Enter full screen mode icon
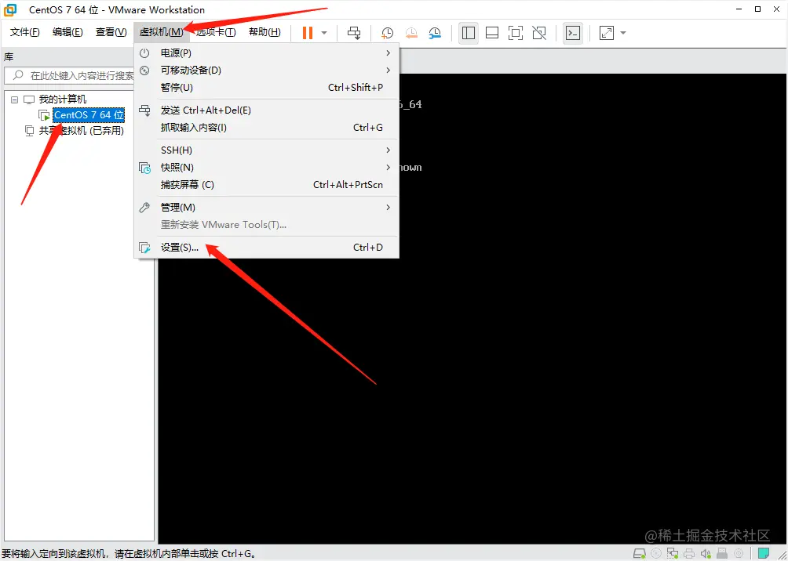Viewport: 788px width, 561px height. coord(516,33)
